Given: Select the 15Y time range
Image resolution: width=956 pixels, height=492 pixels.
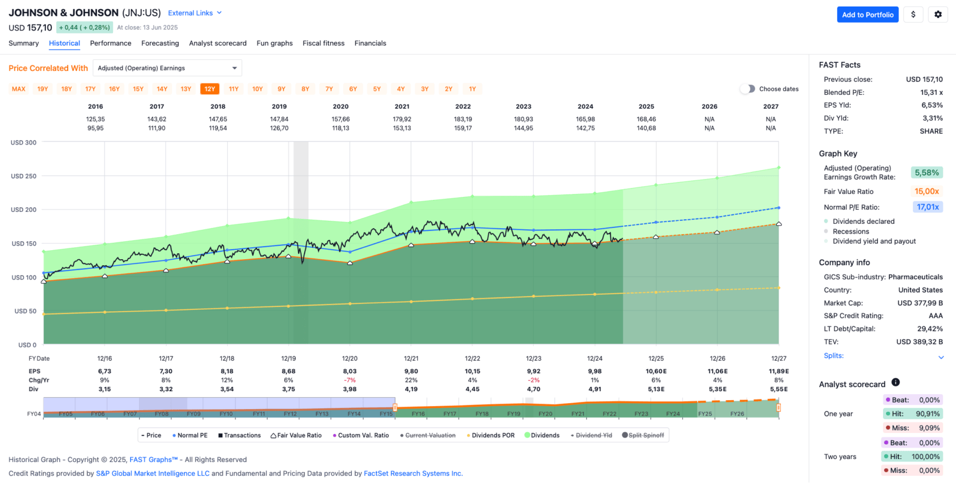Looking at the screenshot, I should point(138,89).
